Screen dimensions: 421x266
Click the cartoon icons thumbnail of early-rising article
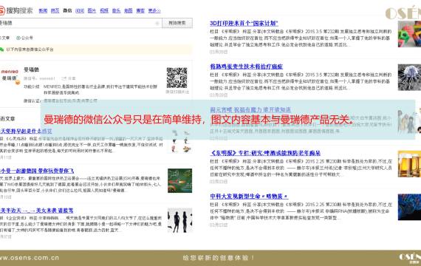pos(180,141)
